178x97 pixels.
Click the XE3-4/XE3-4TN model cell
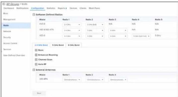pos(47,30)
